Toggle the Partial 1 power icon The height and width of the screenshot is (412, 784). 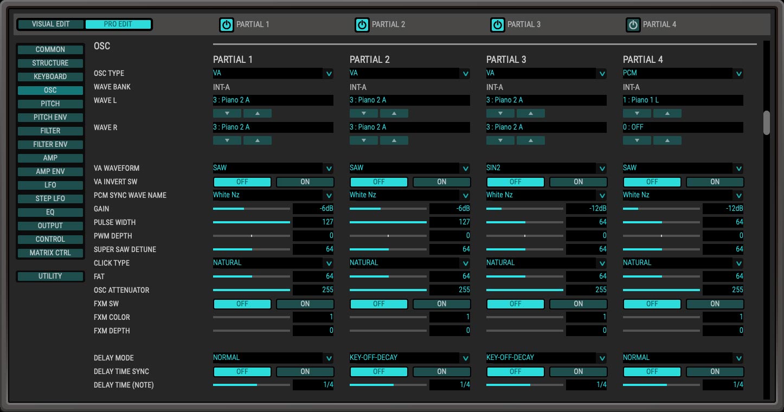(x=227, y=24)
